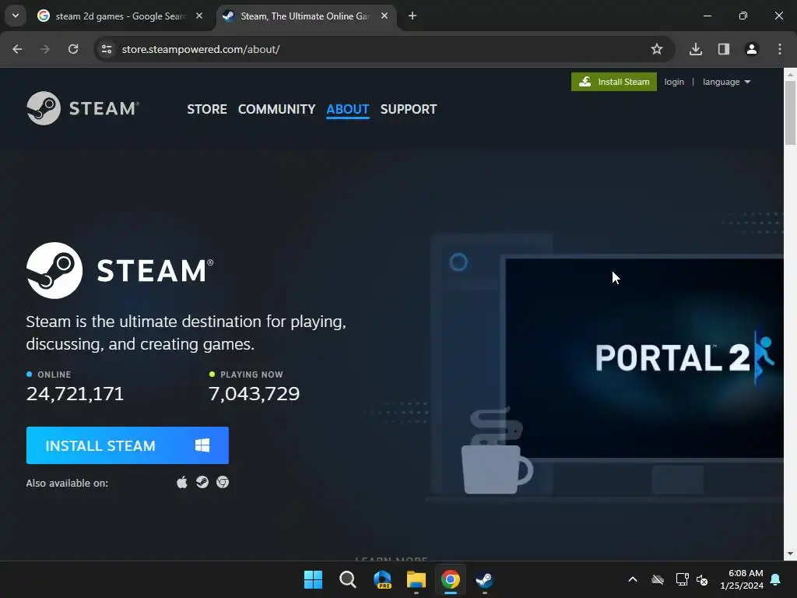Open the Steam app from taskbar

pyautogui.click(x=484, y=579)
